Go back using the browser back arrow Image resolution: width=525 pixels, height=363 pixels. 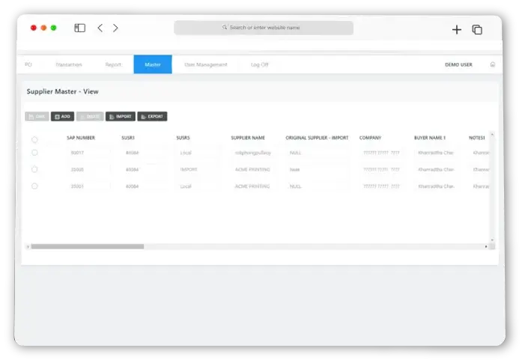(x=100, y=28)
